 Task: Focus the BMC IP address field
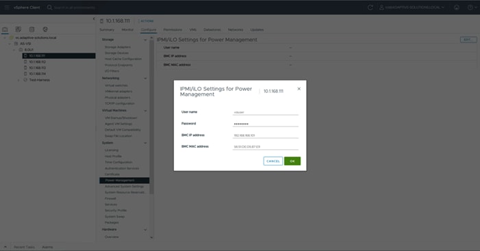coord(266,135)
